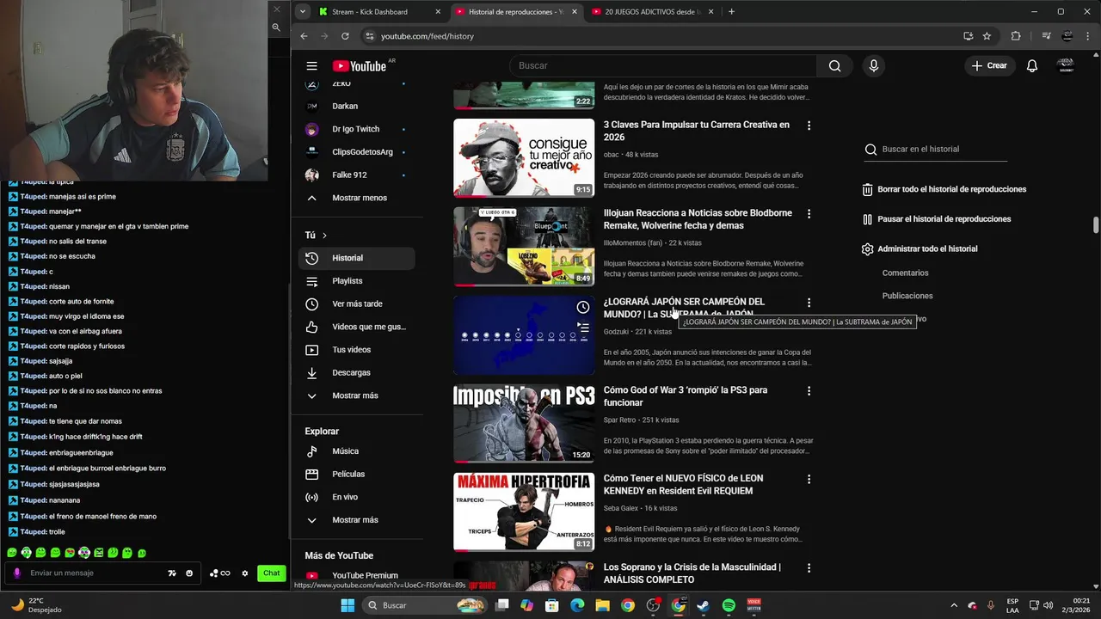Open Publicaciones link in history panel
Viewport: 1101px width, 619px height.
pyautogui.click(x=907, y=296)
